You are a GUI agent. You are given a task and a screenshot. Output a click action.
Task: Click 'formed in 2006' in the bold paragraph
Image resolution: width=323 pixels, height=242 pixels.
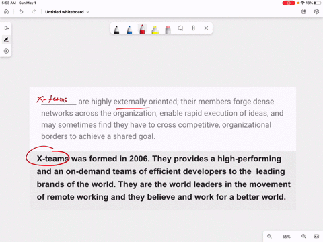(118, 159)
